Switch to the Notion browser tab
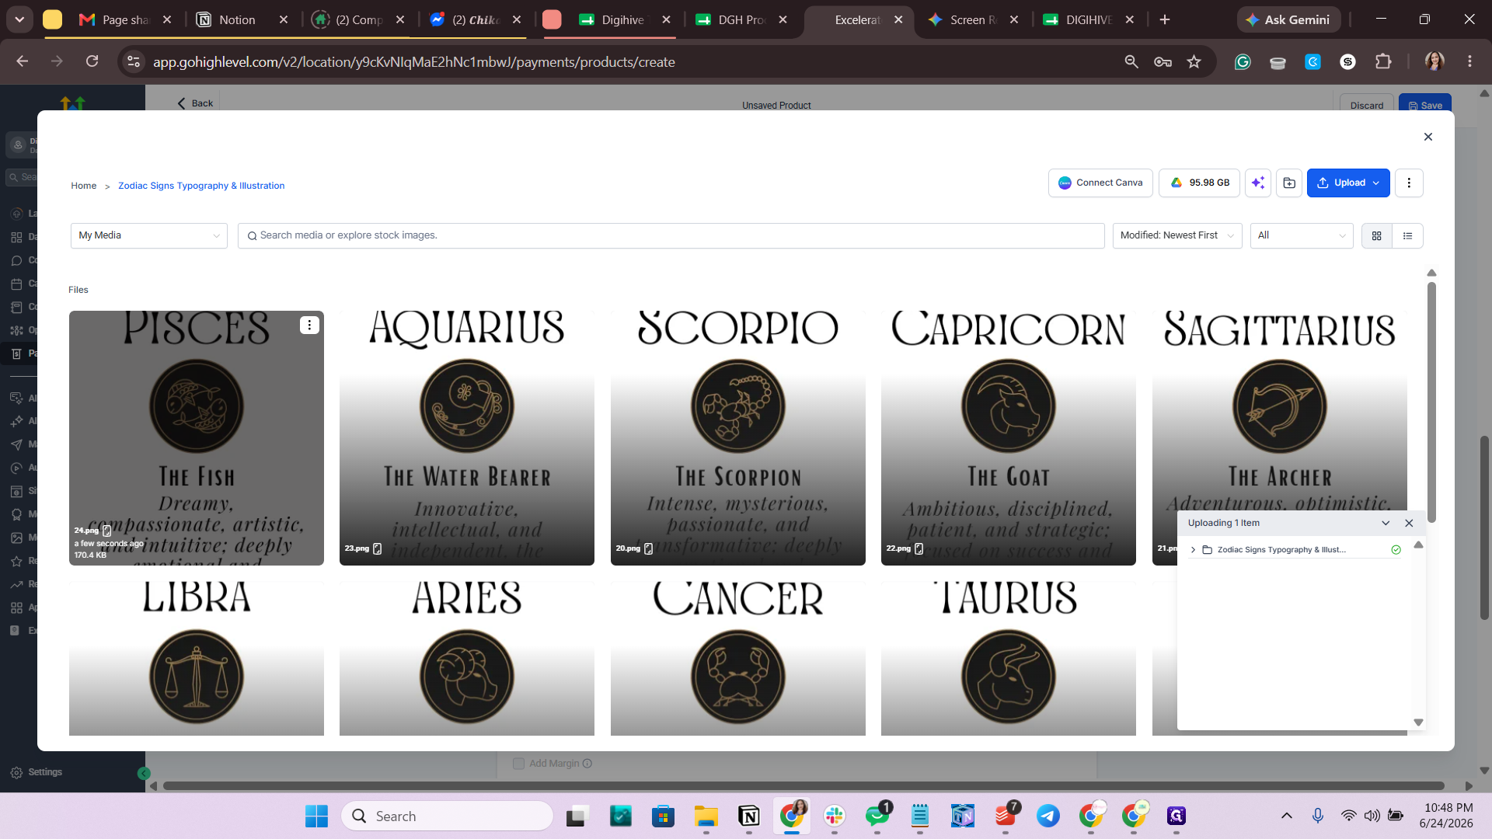Image resolution: width=1492 pixels, height=839 pixels. click(236, 20)
